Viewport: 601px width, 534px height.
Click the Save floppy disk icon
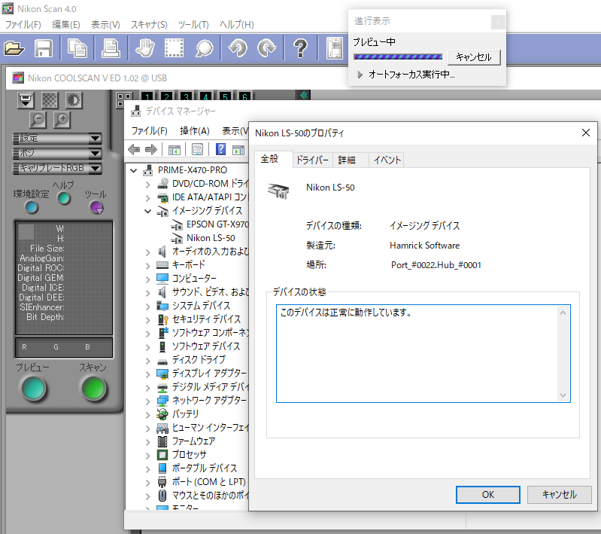(x=44, y=49)
